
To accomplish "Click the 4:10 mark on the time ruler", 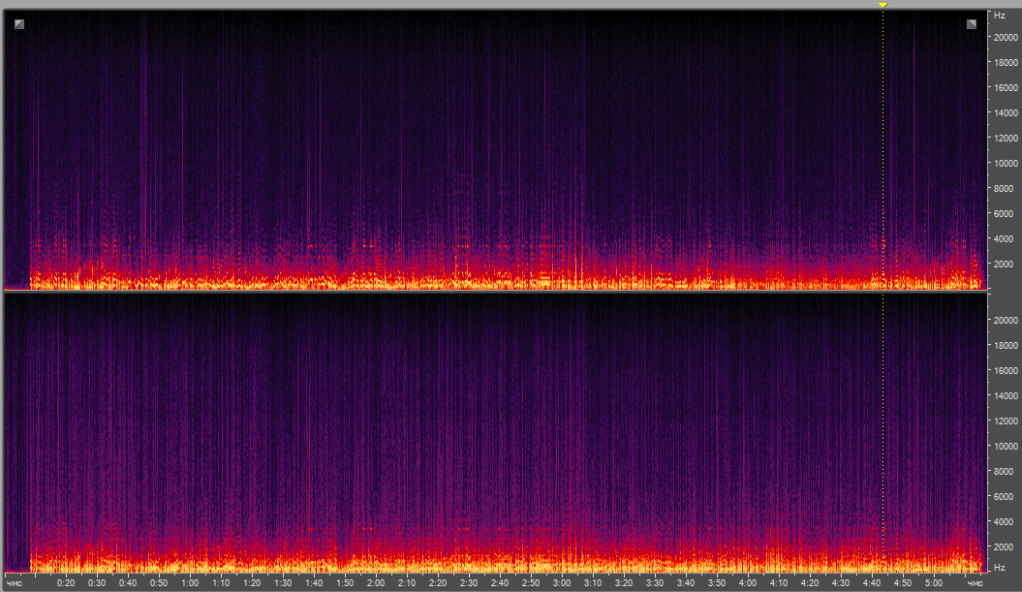I will click(x=778, y=583).
